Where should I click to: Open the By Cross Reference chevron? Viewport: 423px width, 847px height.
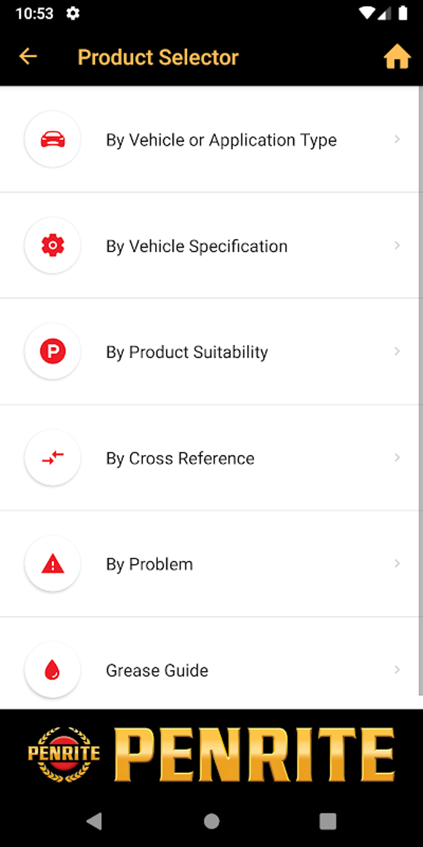click(397, 458)
